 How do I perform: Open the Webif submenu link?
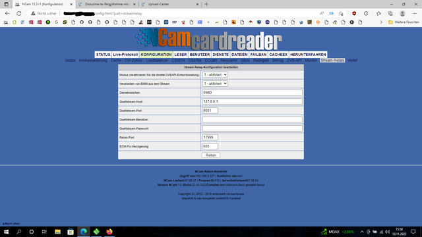352,61
